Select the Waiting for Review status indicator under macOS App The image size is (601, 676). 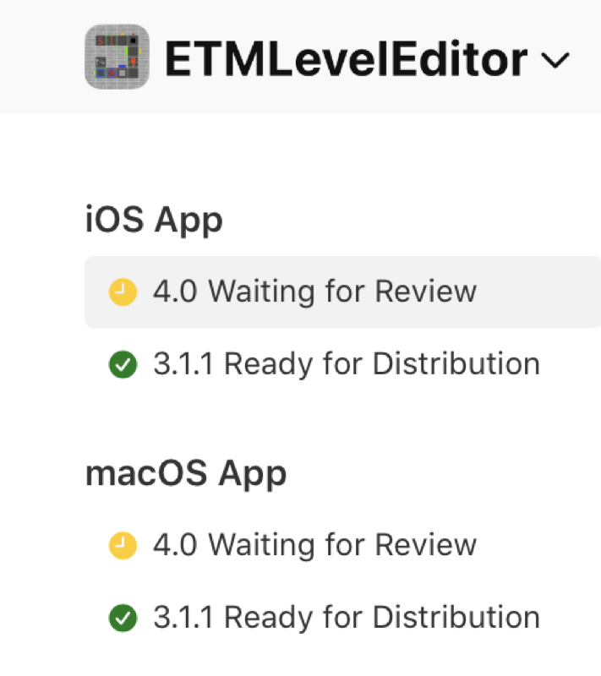tap(122, 544)
